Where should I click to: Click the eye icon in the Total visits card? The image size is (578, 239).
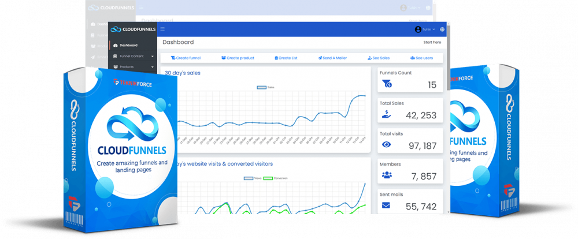click(x=386, y=144)
